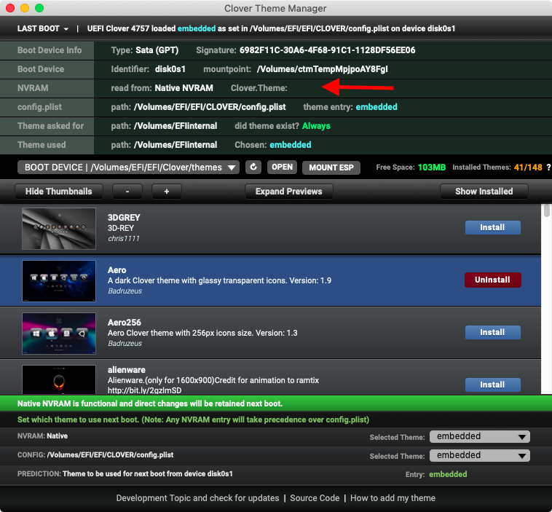Click the Chosen embedded value
This screenshot has width=552, height=512.
[x=291, y=145]
